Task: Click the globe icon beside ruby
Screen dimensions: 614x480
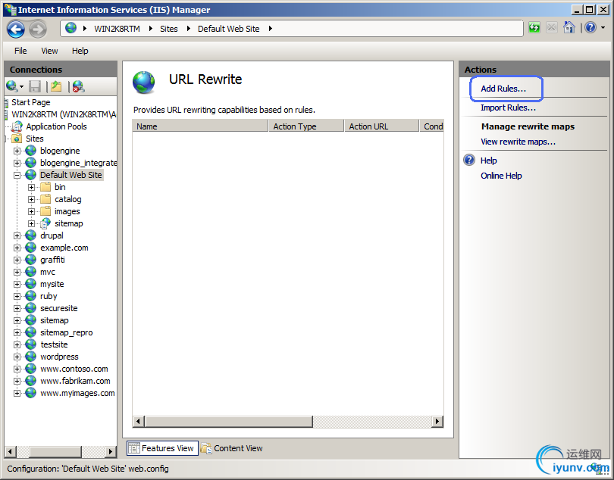Action: coord(30,296)
